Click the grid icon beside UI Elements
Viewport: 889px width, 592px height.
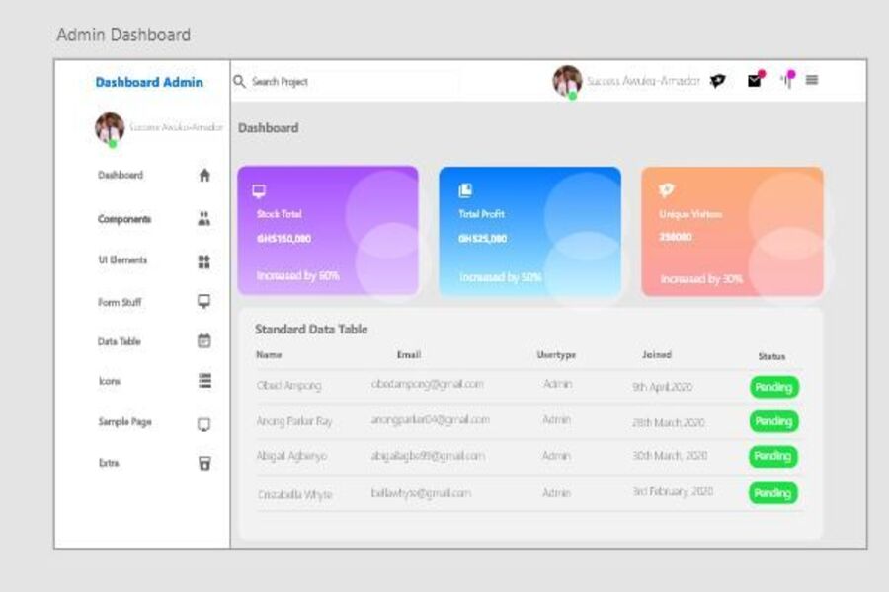coord(204,261)
